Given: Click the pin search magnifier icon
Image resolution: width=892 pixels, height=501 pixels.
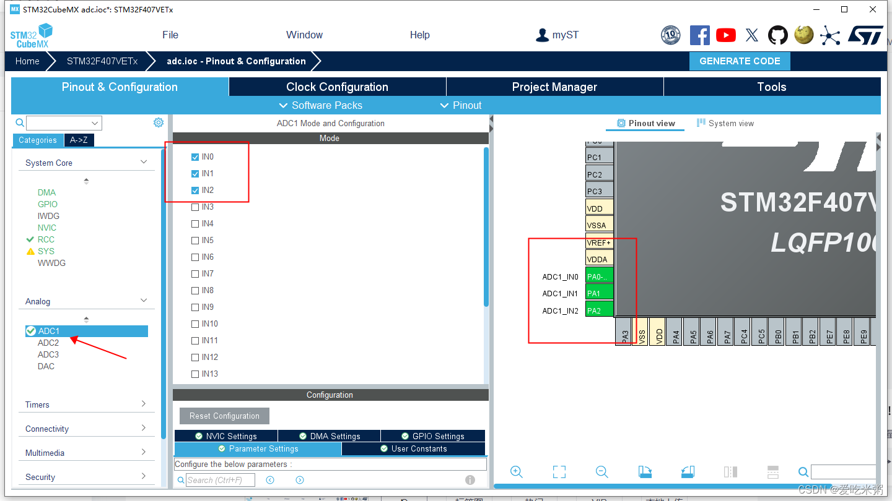Looking at the screenshot, I should point(803,472).
